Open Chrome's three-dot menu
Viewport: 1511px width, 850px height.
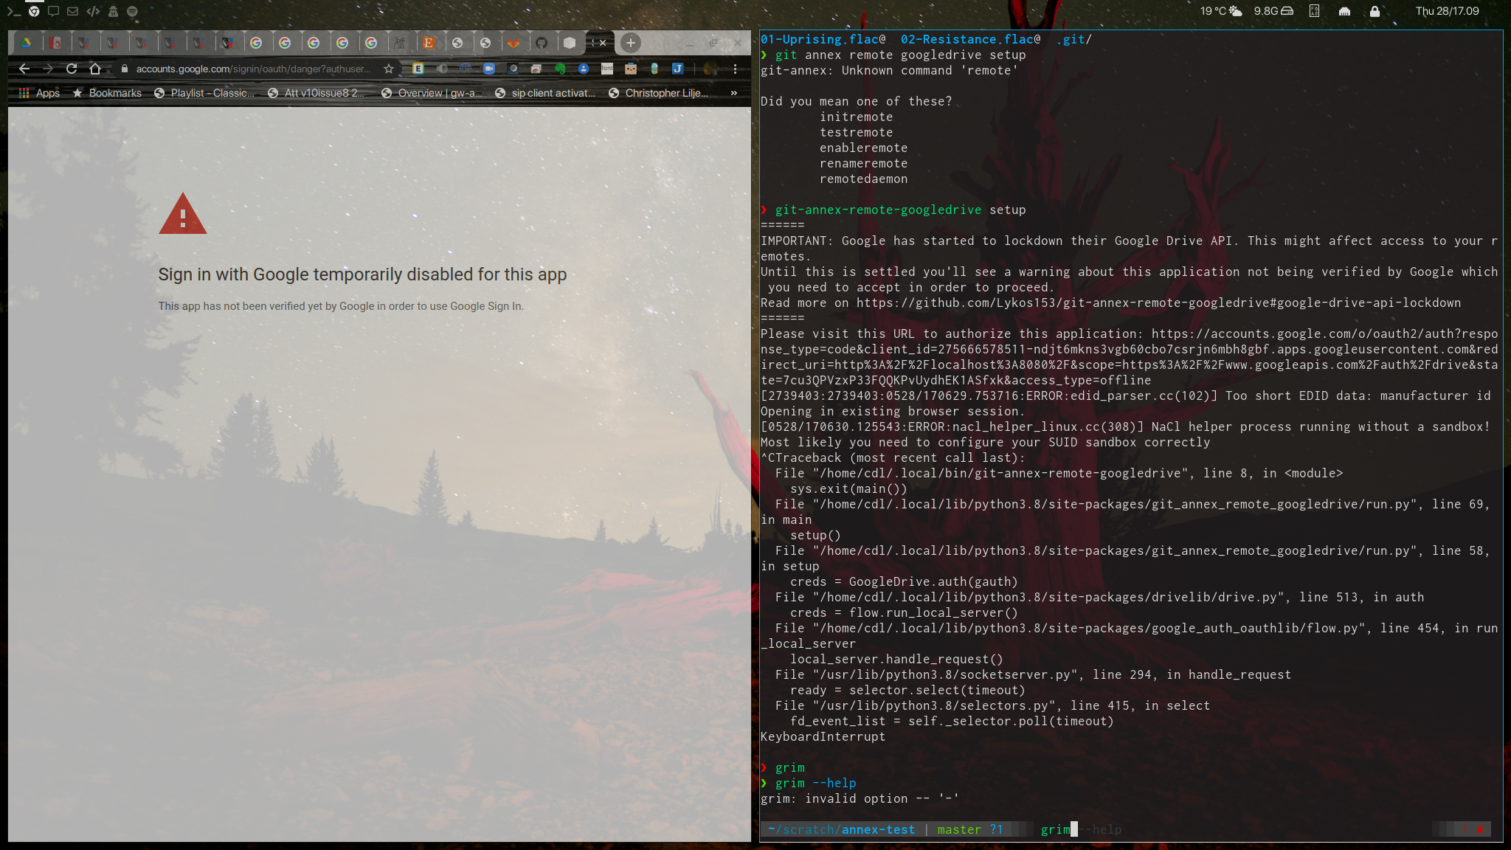[x=735, y=69]
